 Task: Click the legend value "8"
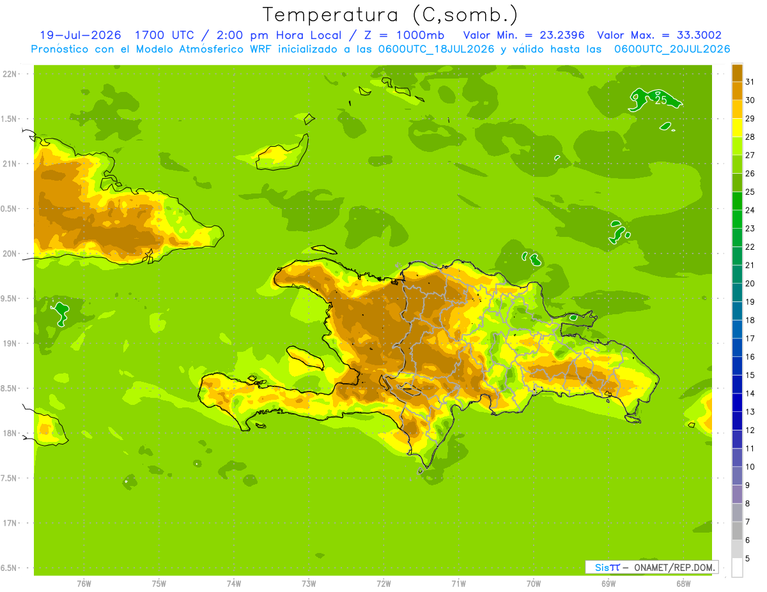[748, 503]
